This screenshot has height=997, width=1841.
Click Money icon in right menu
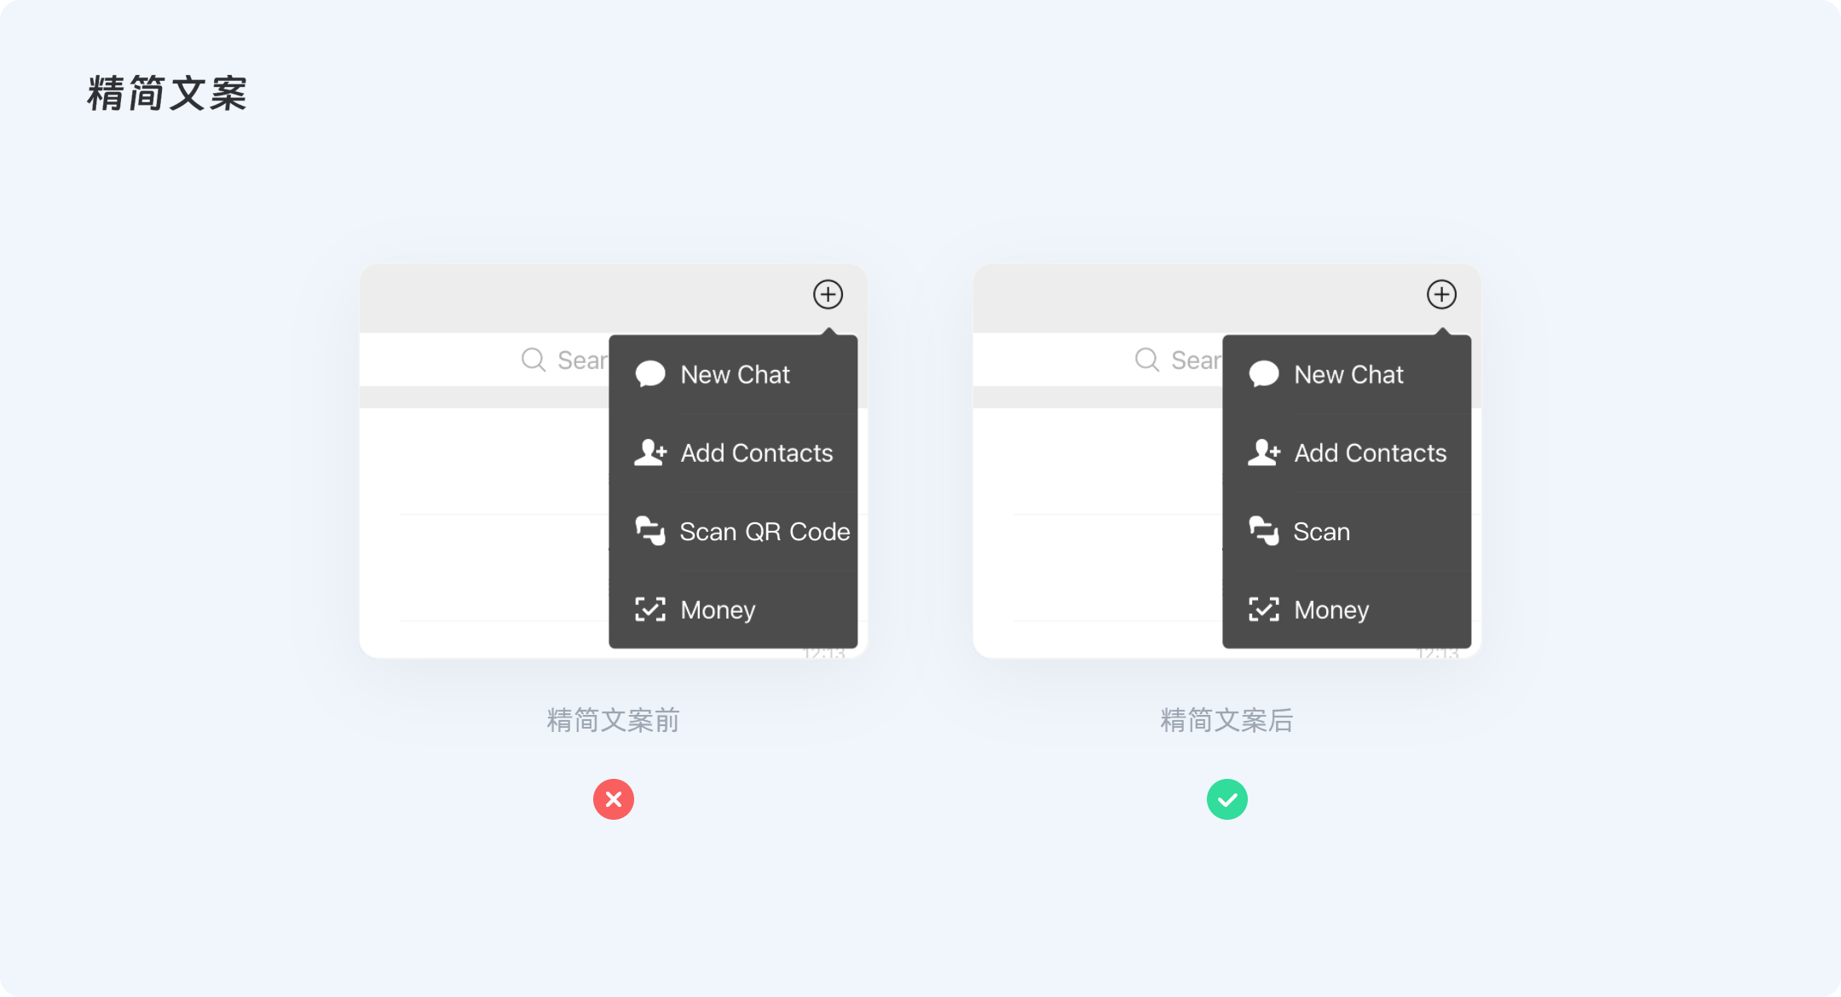tap(1264, 609)
